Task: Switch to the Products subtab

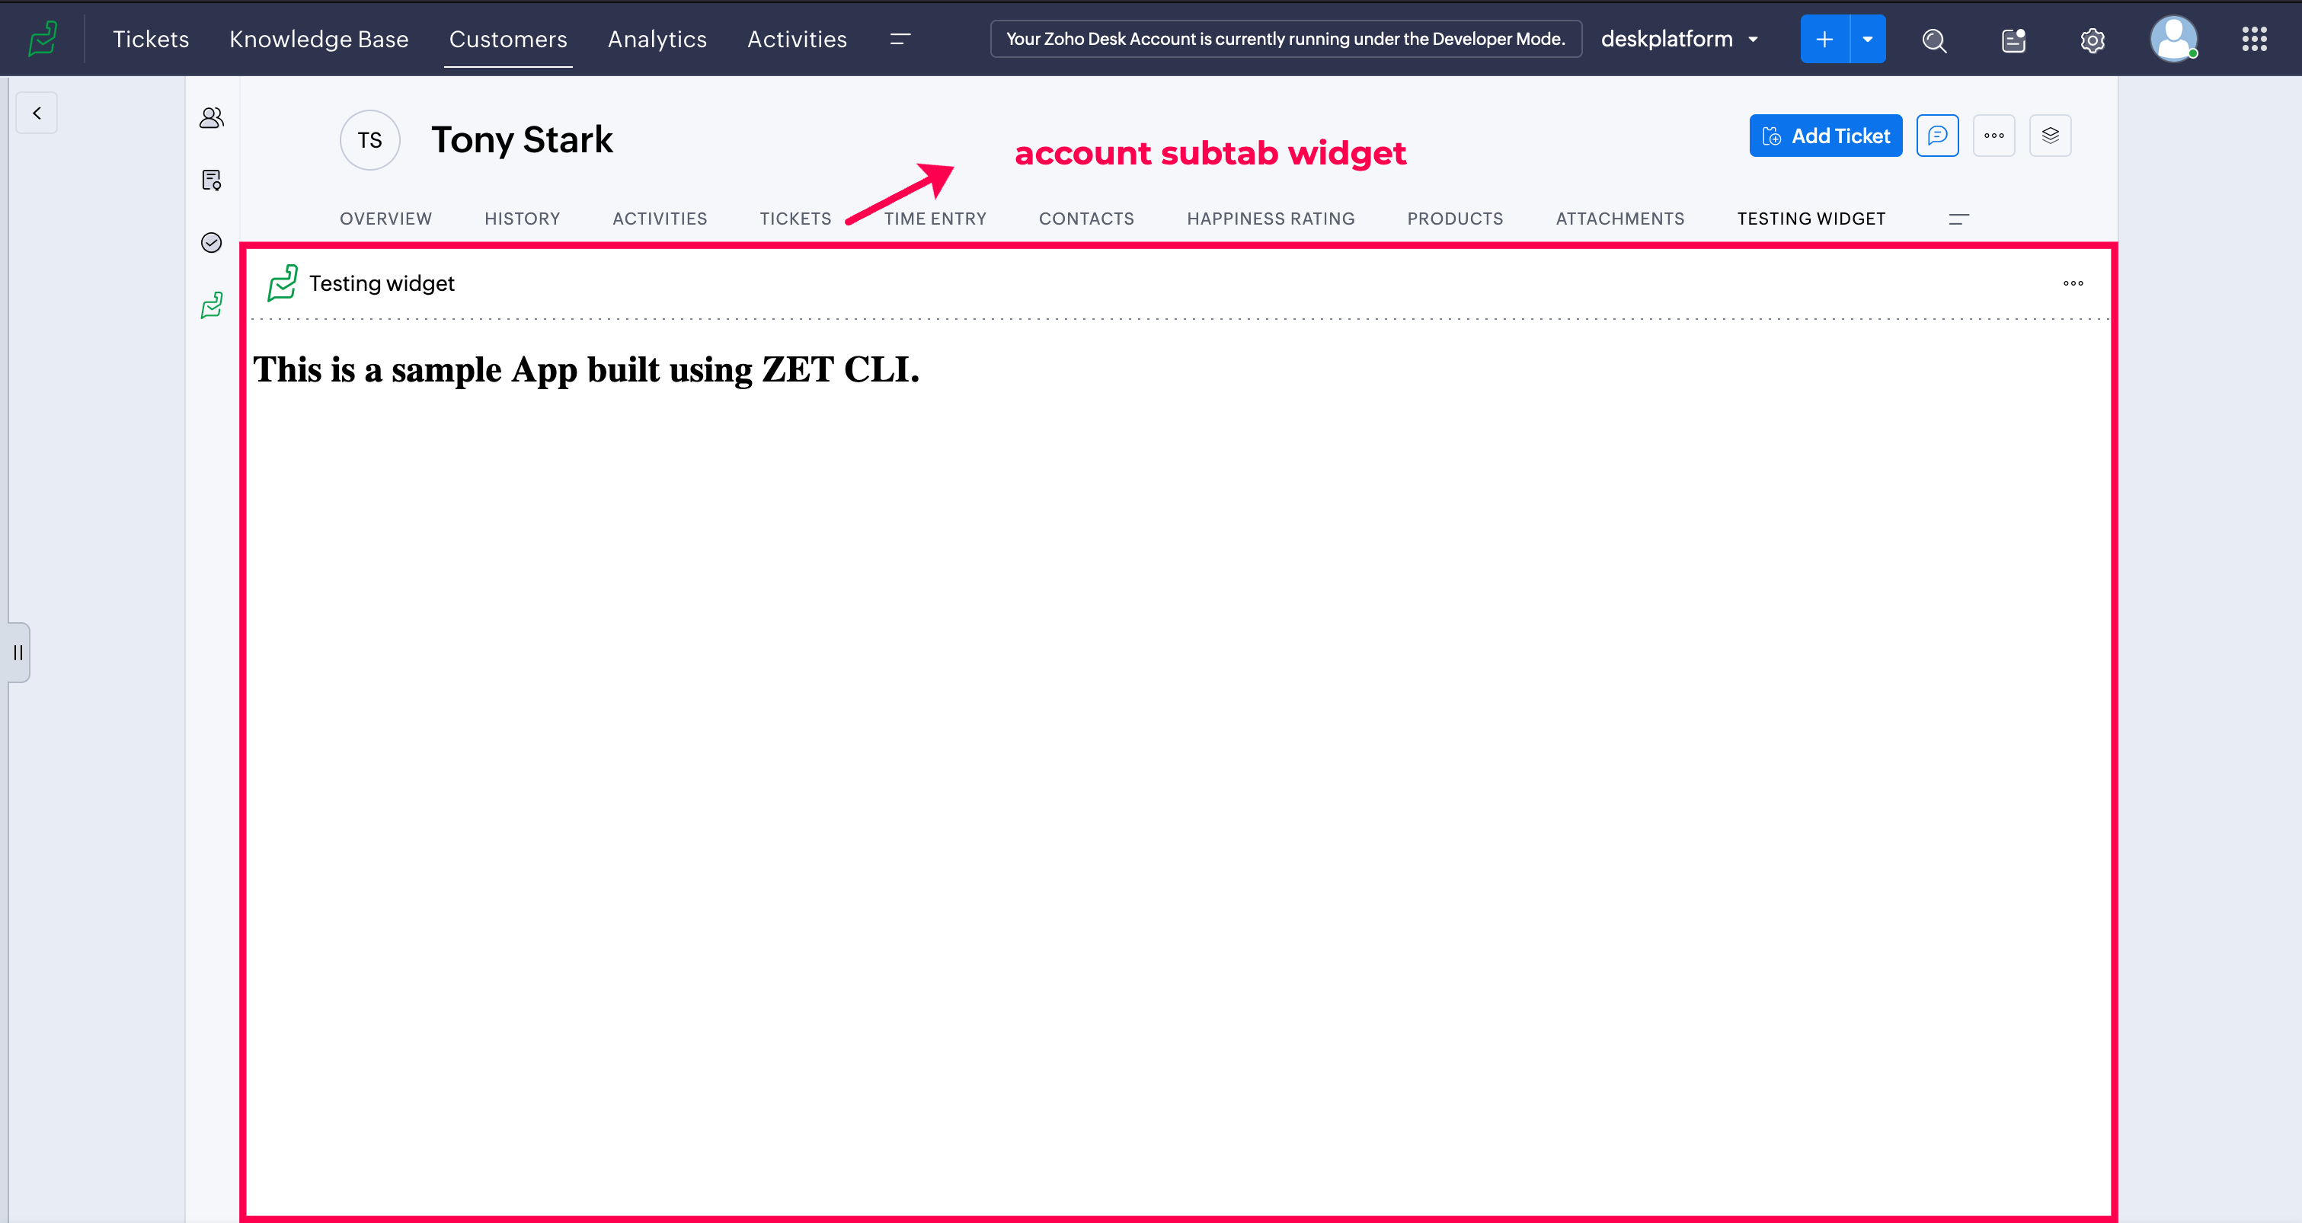Action: click(x=1455, y=218)
